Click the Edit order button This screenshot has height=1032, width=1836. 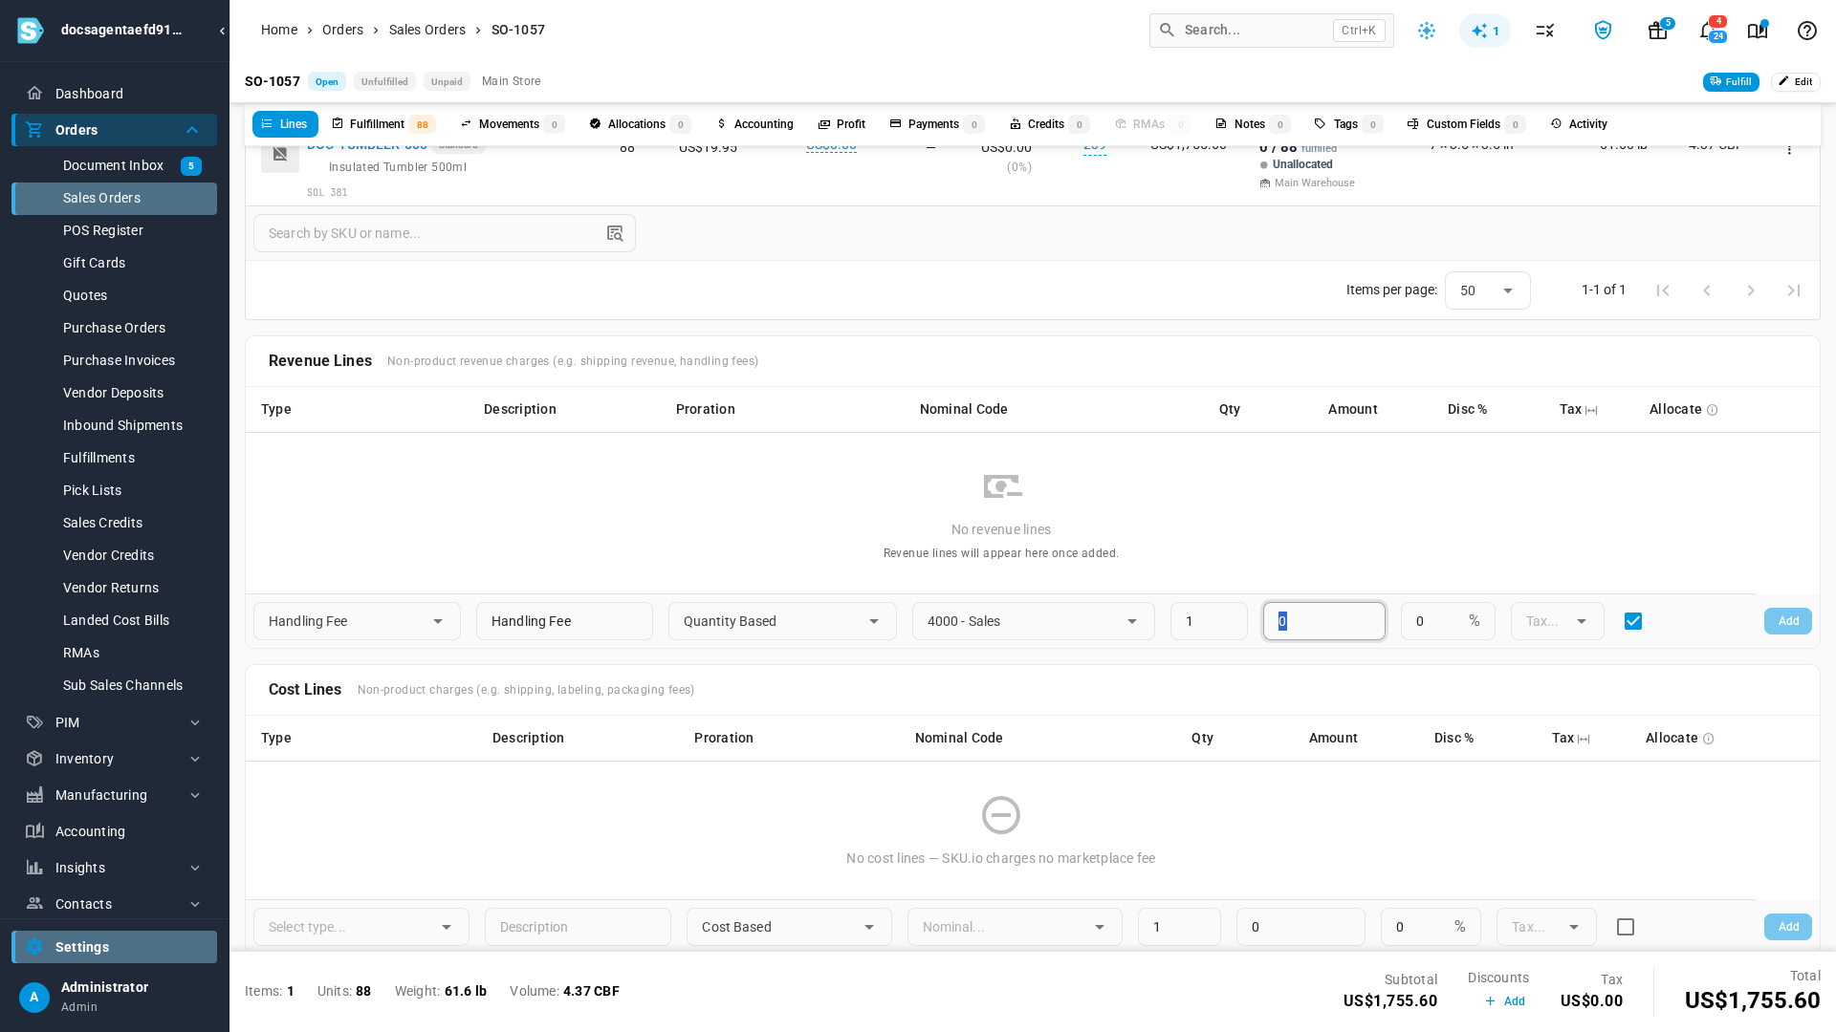point(1795,82)
